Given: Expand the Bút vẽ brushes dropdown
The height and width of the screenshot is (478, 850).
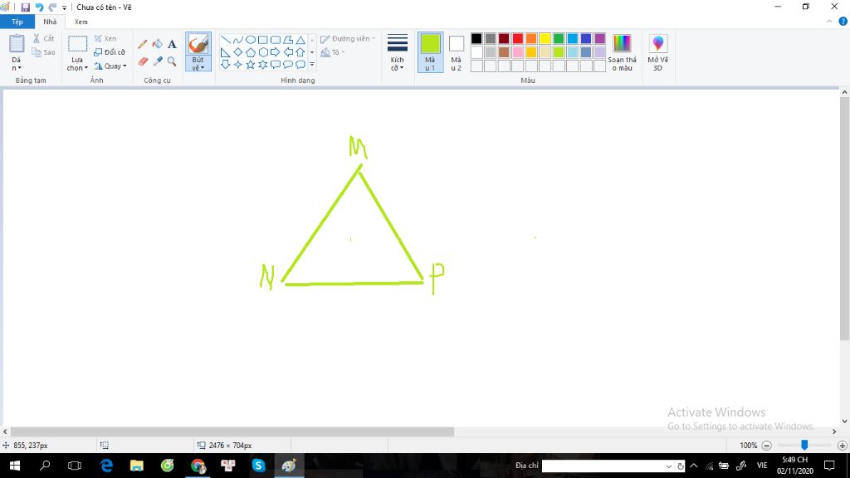Looking at the screenshot, I should [198, 64].
